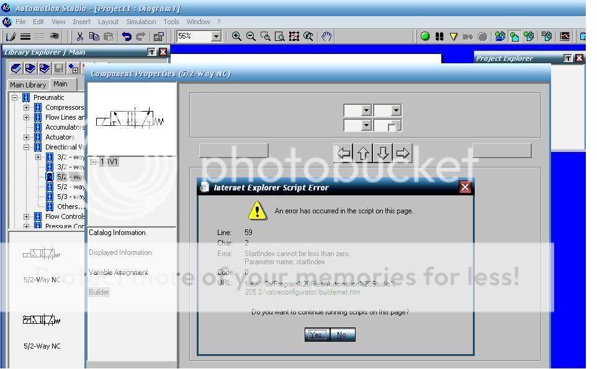The image size is (597, 369).
Task: Select the Accumulators tree item
Action: click(65, 127)
